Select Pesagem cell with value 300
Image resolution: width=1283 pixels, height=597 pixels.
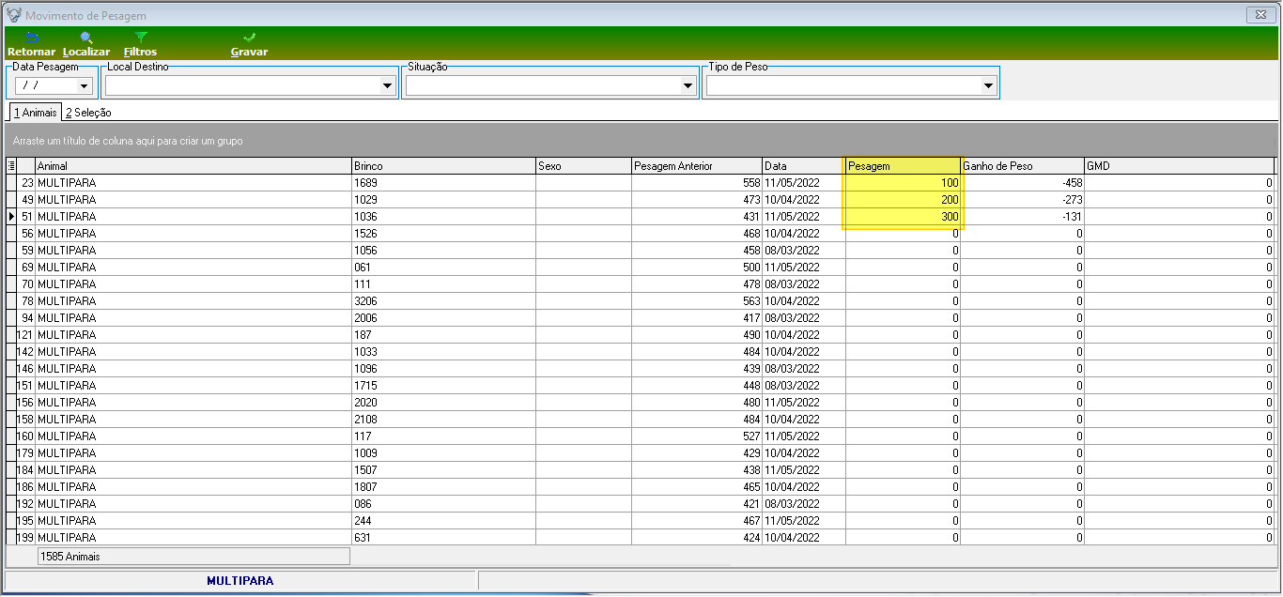coord(903,217)
